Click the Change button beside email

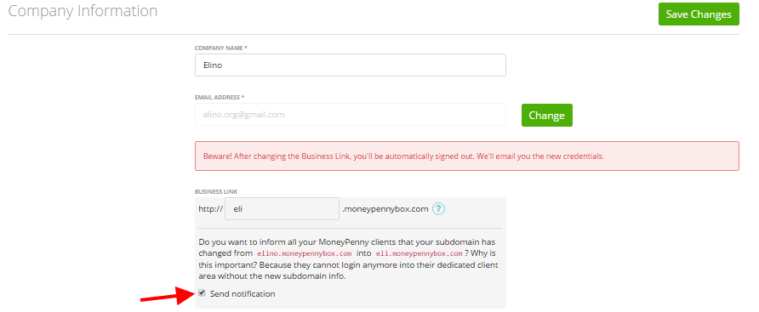click(x=546, y=115)
